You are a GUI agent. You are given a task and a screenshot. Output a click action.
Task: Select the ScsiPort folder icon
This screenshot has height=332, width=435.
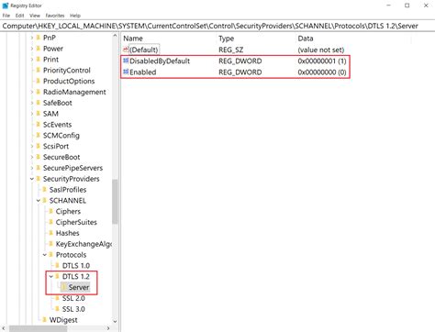(x=39, y=146)
